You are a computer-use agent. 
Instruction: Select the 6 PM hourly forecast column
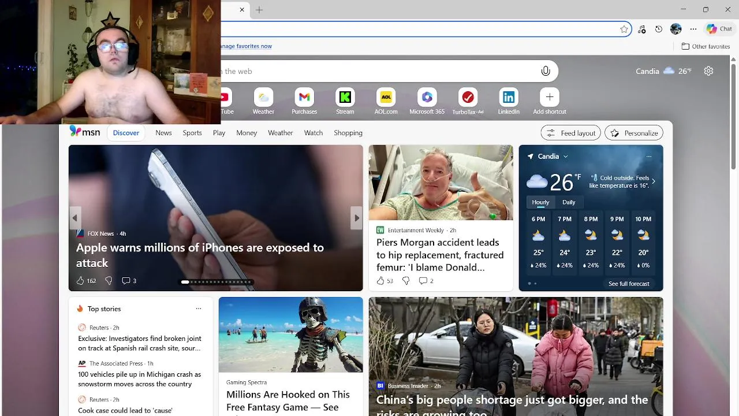538,243
